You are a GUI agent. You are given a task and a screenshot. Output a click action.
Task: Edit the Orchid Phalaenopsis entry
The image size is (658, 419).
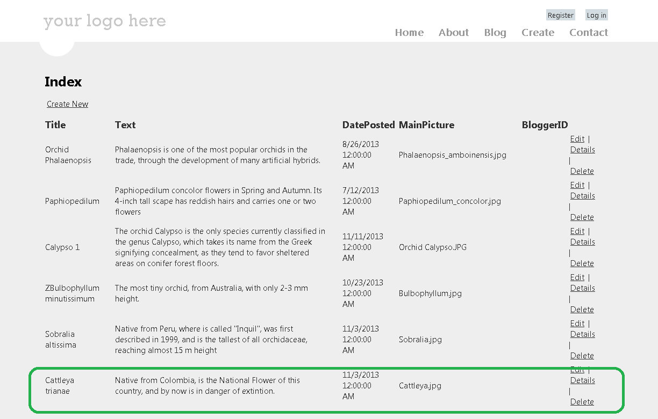pyautogui.click(x=577, y=139)
